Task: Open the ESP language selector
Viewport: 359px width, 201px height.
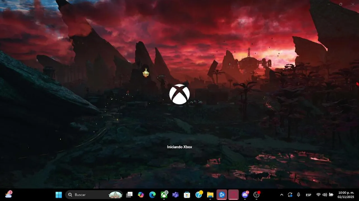Action: click(309, 195)
